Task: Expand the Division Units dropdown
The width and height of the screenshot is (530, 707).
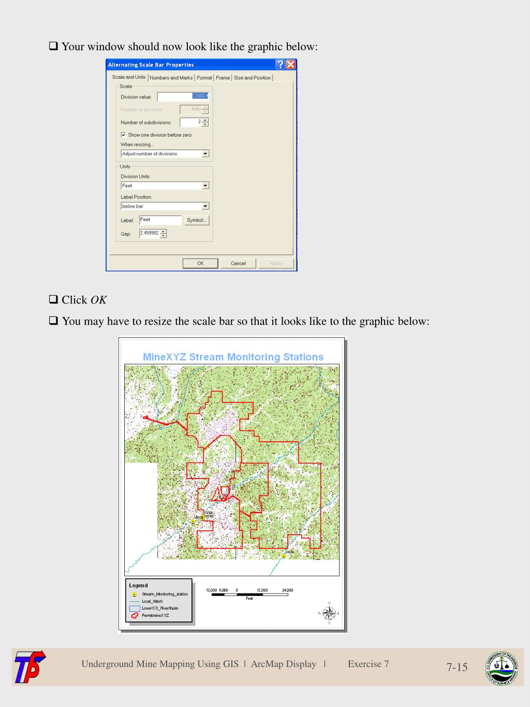Action: [205, 185]
